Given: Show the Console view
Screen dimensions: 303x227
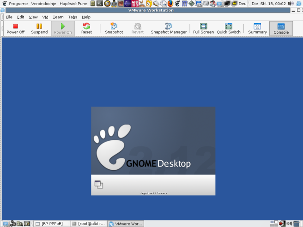Looking at the screenshot, I should [x=281, y=29].
